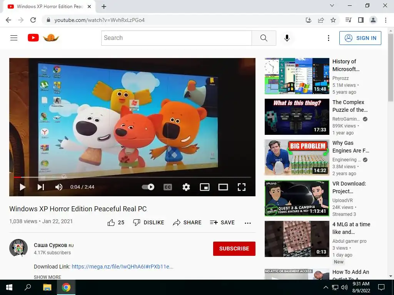The width and height of the screenshot is (394, 295).
Task: Switch to theater mode
Action: 223,187
